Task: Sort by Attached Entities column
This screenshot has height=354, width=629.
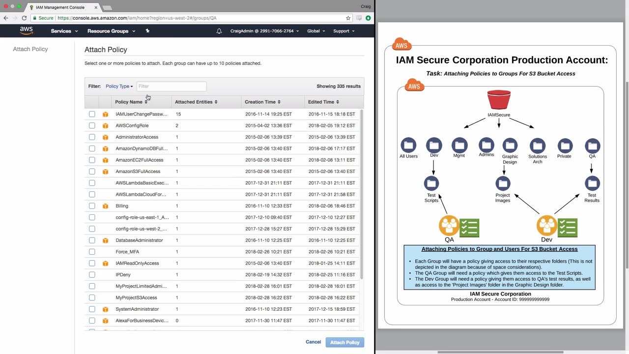Action: (x=196, y=102)
